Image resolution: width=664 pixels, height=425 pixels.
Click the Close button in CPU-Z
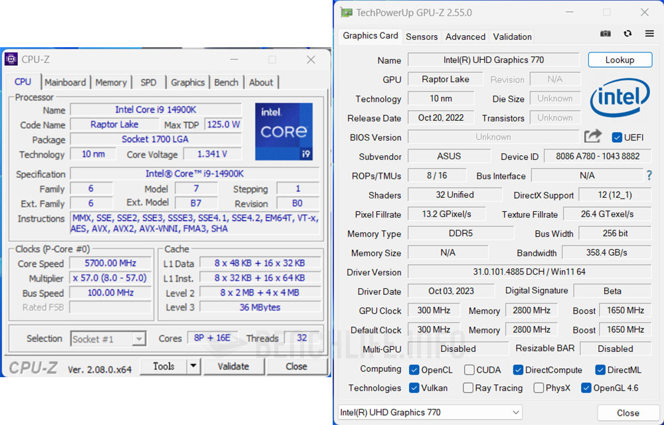tap(296, 366)
